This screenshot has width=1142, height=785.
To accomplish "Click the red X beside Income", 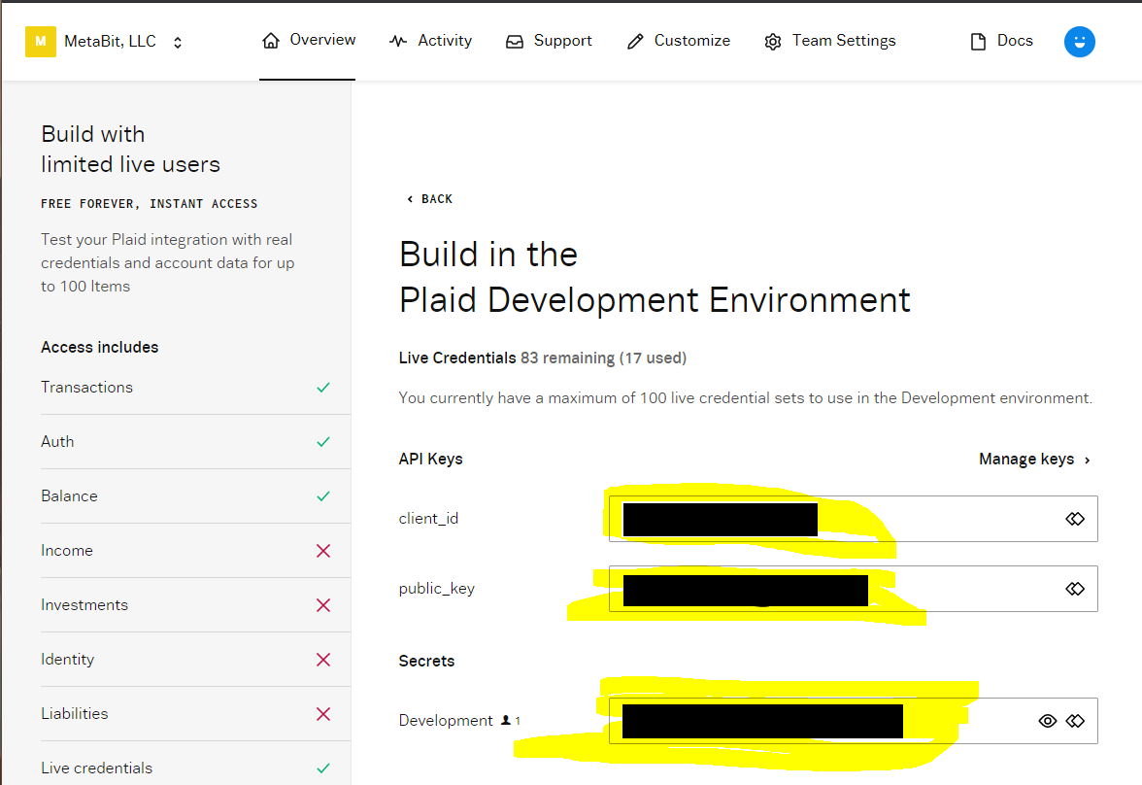I will tap(323, 551).
